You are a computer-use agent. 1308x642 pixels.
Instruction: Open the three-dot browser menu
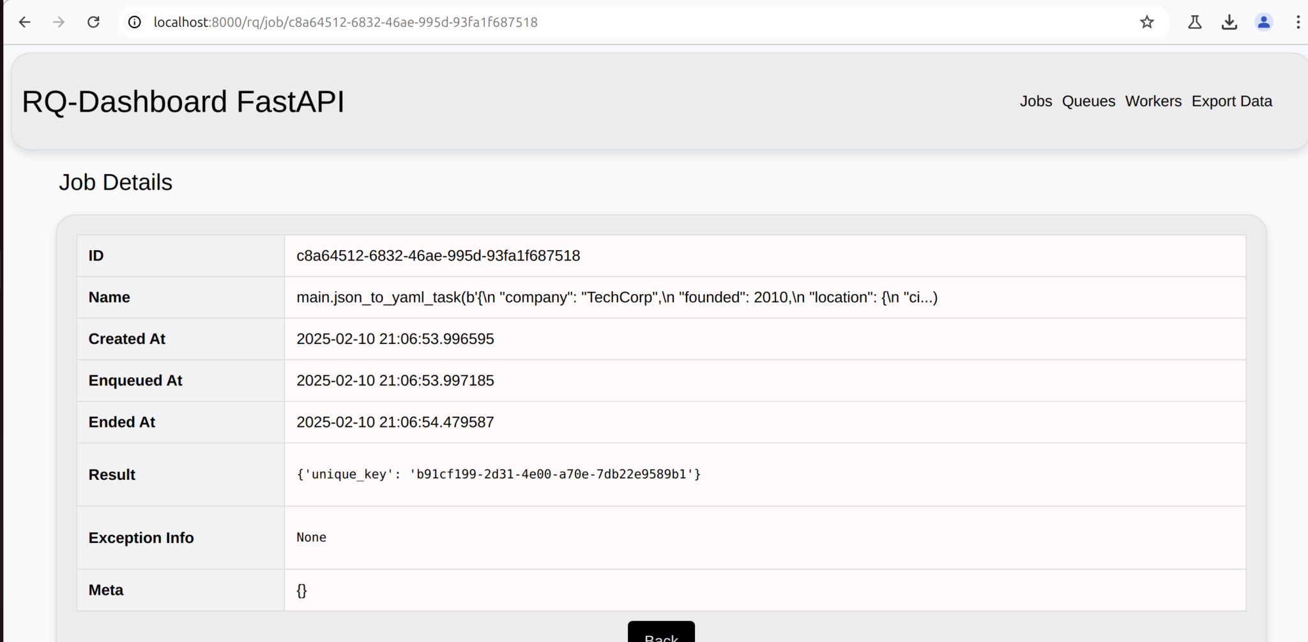click(x=1297, y=22)
